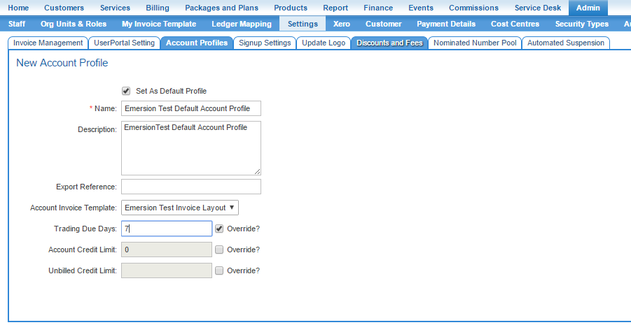The width and height of the screenshot is (631, 325).
Task: Switch to Update Logo tab
Action: tap(324, 43)
